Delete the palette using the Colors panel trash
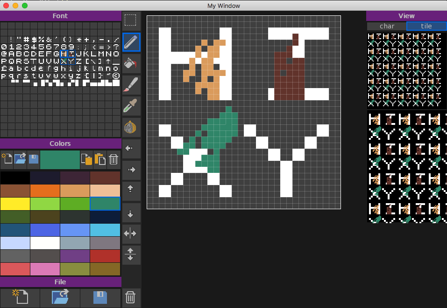 click(114, 160)
